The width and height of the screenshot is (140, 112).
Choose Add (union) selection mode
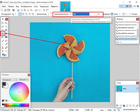coord(23,14)
